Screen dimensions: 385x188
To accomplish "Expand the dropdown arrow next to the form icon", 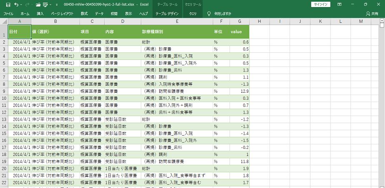I will 51,4.
